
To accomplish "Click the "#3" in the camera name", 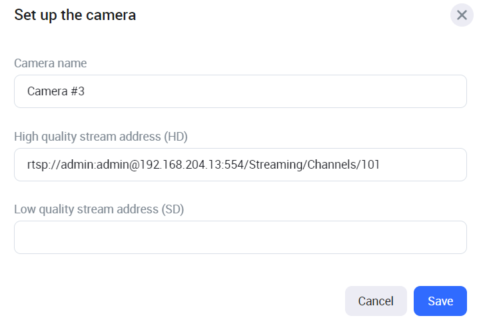I will (x=77, y=91).
